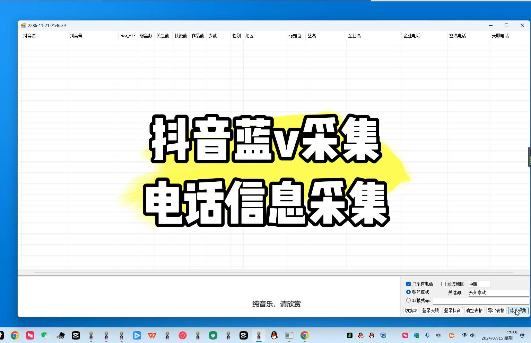Click the highlighted active puppet app icon
This screenshot has height=343, width=531.
(259, 335)
